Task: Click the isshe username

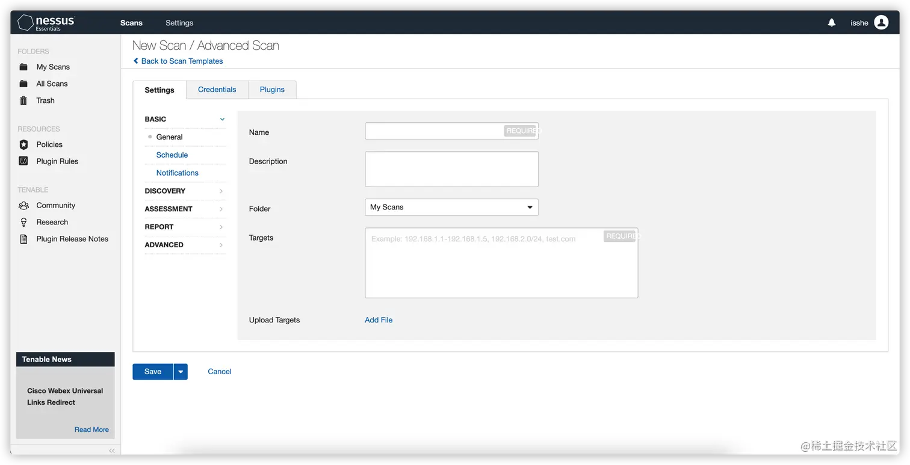Action: click(x=859, y=23)
